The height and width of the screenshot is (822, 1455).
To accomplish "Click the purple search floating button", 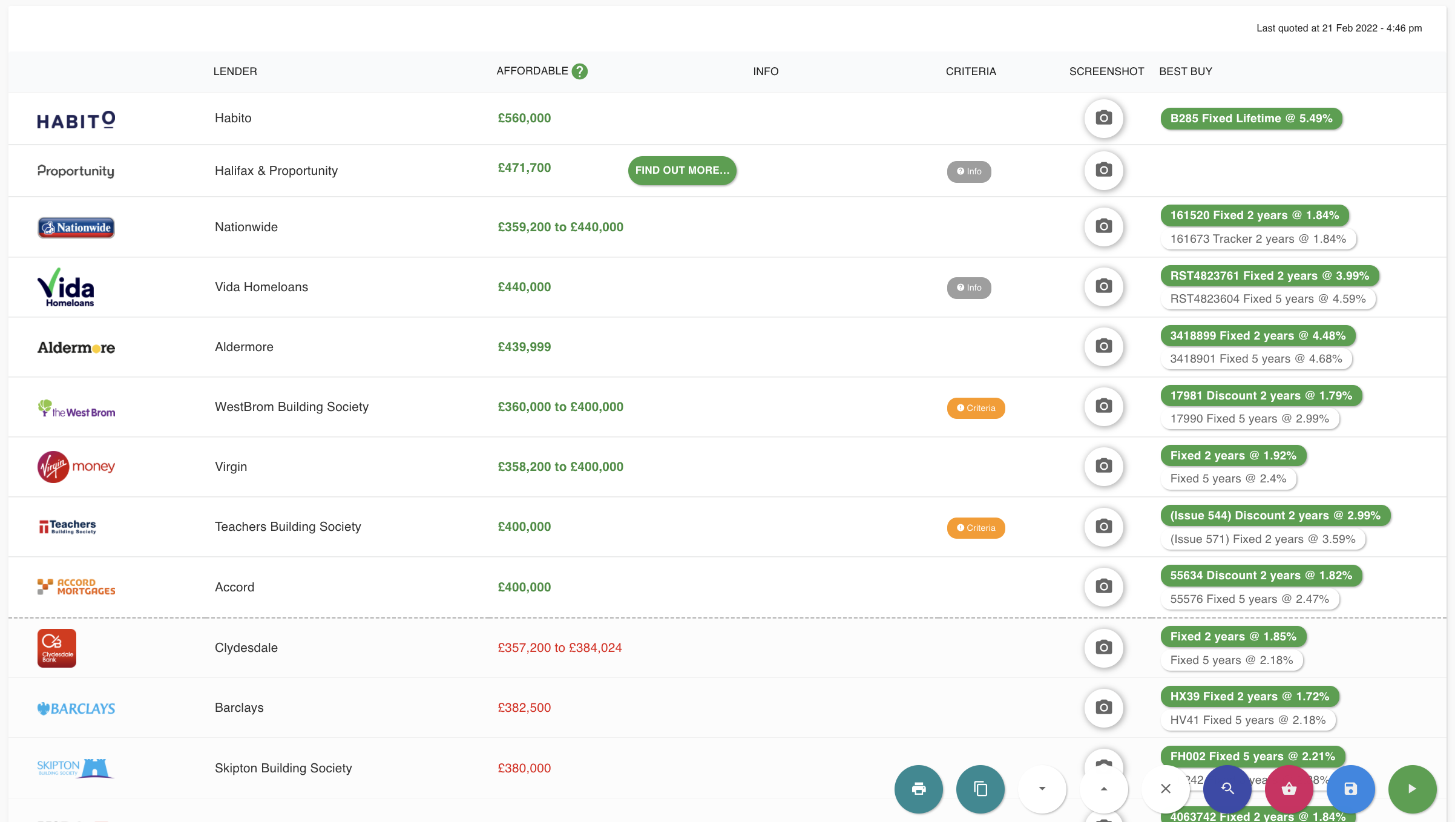I will coord(1227,789).
